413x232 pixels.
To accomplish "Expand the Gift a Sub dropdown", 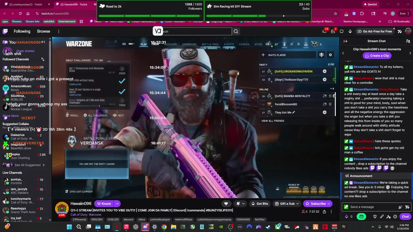I will (297, 204).
